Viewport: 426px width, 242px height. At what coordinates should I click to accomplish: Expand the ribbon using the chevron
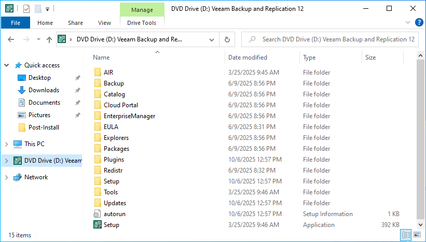(407, 23)
